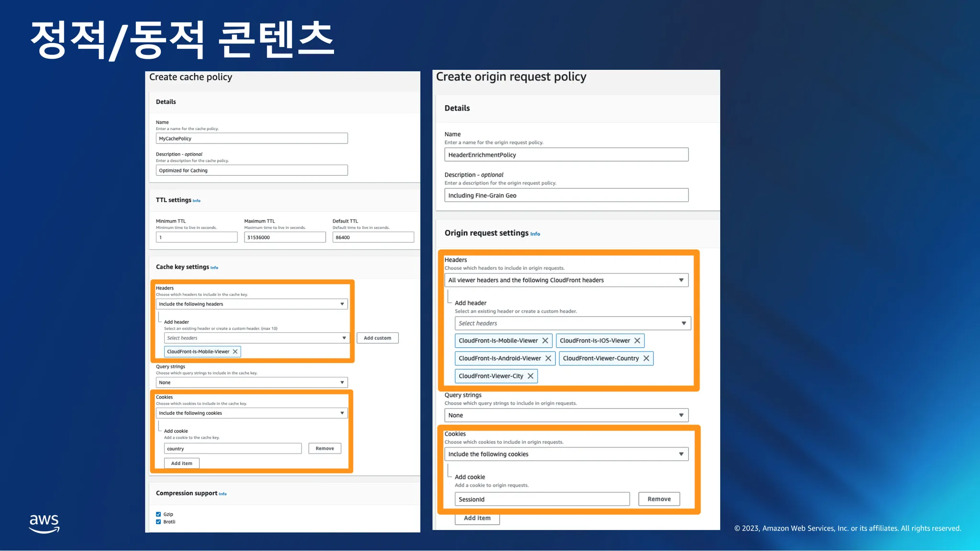Uncheck the Brotli compression checkbox
Image resolution: width=980 pixels, height=551 pixels.
[x=158, y=522]
